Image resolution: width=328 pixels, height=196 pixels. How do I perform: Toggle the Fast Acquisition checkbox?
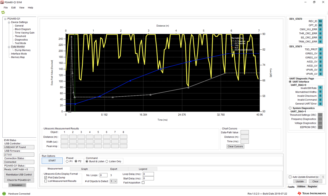pyautogui.click(x=143, y=183)
